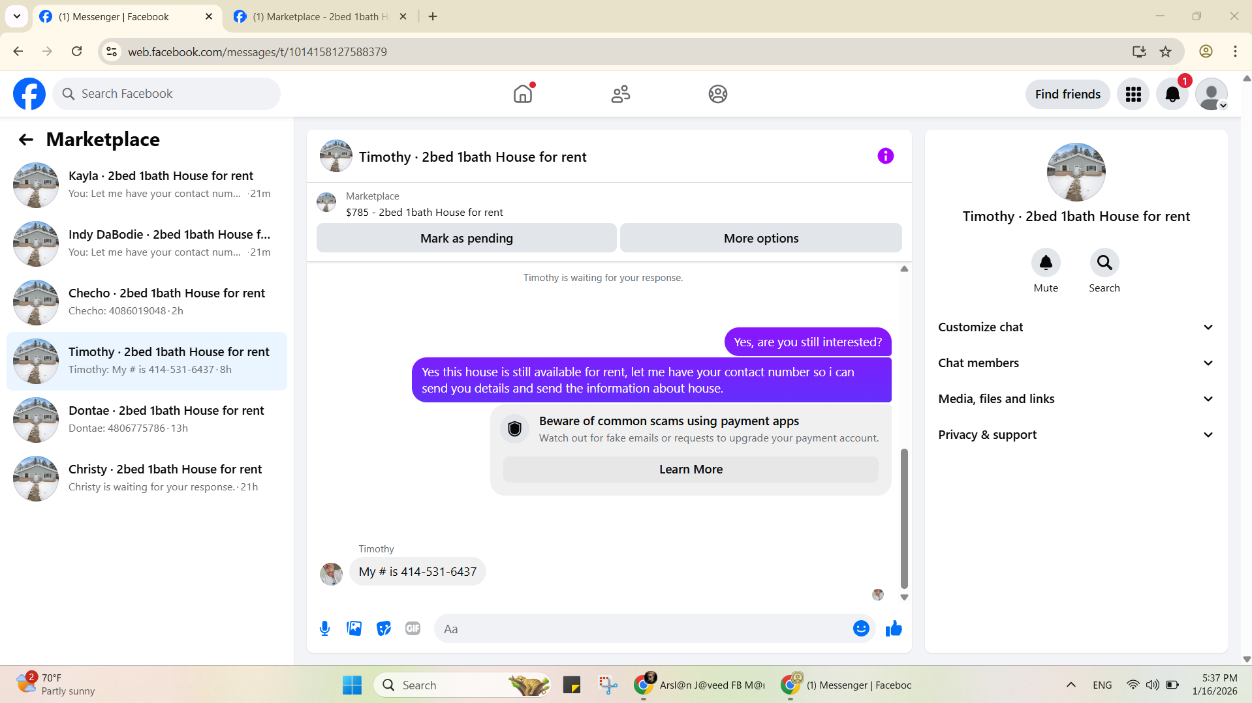Open Kayla's house for rent conversation
1252x703 pixels.
point(147,185)
